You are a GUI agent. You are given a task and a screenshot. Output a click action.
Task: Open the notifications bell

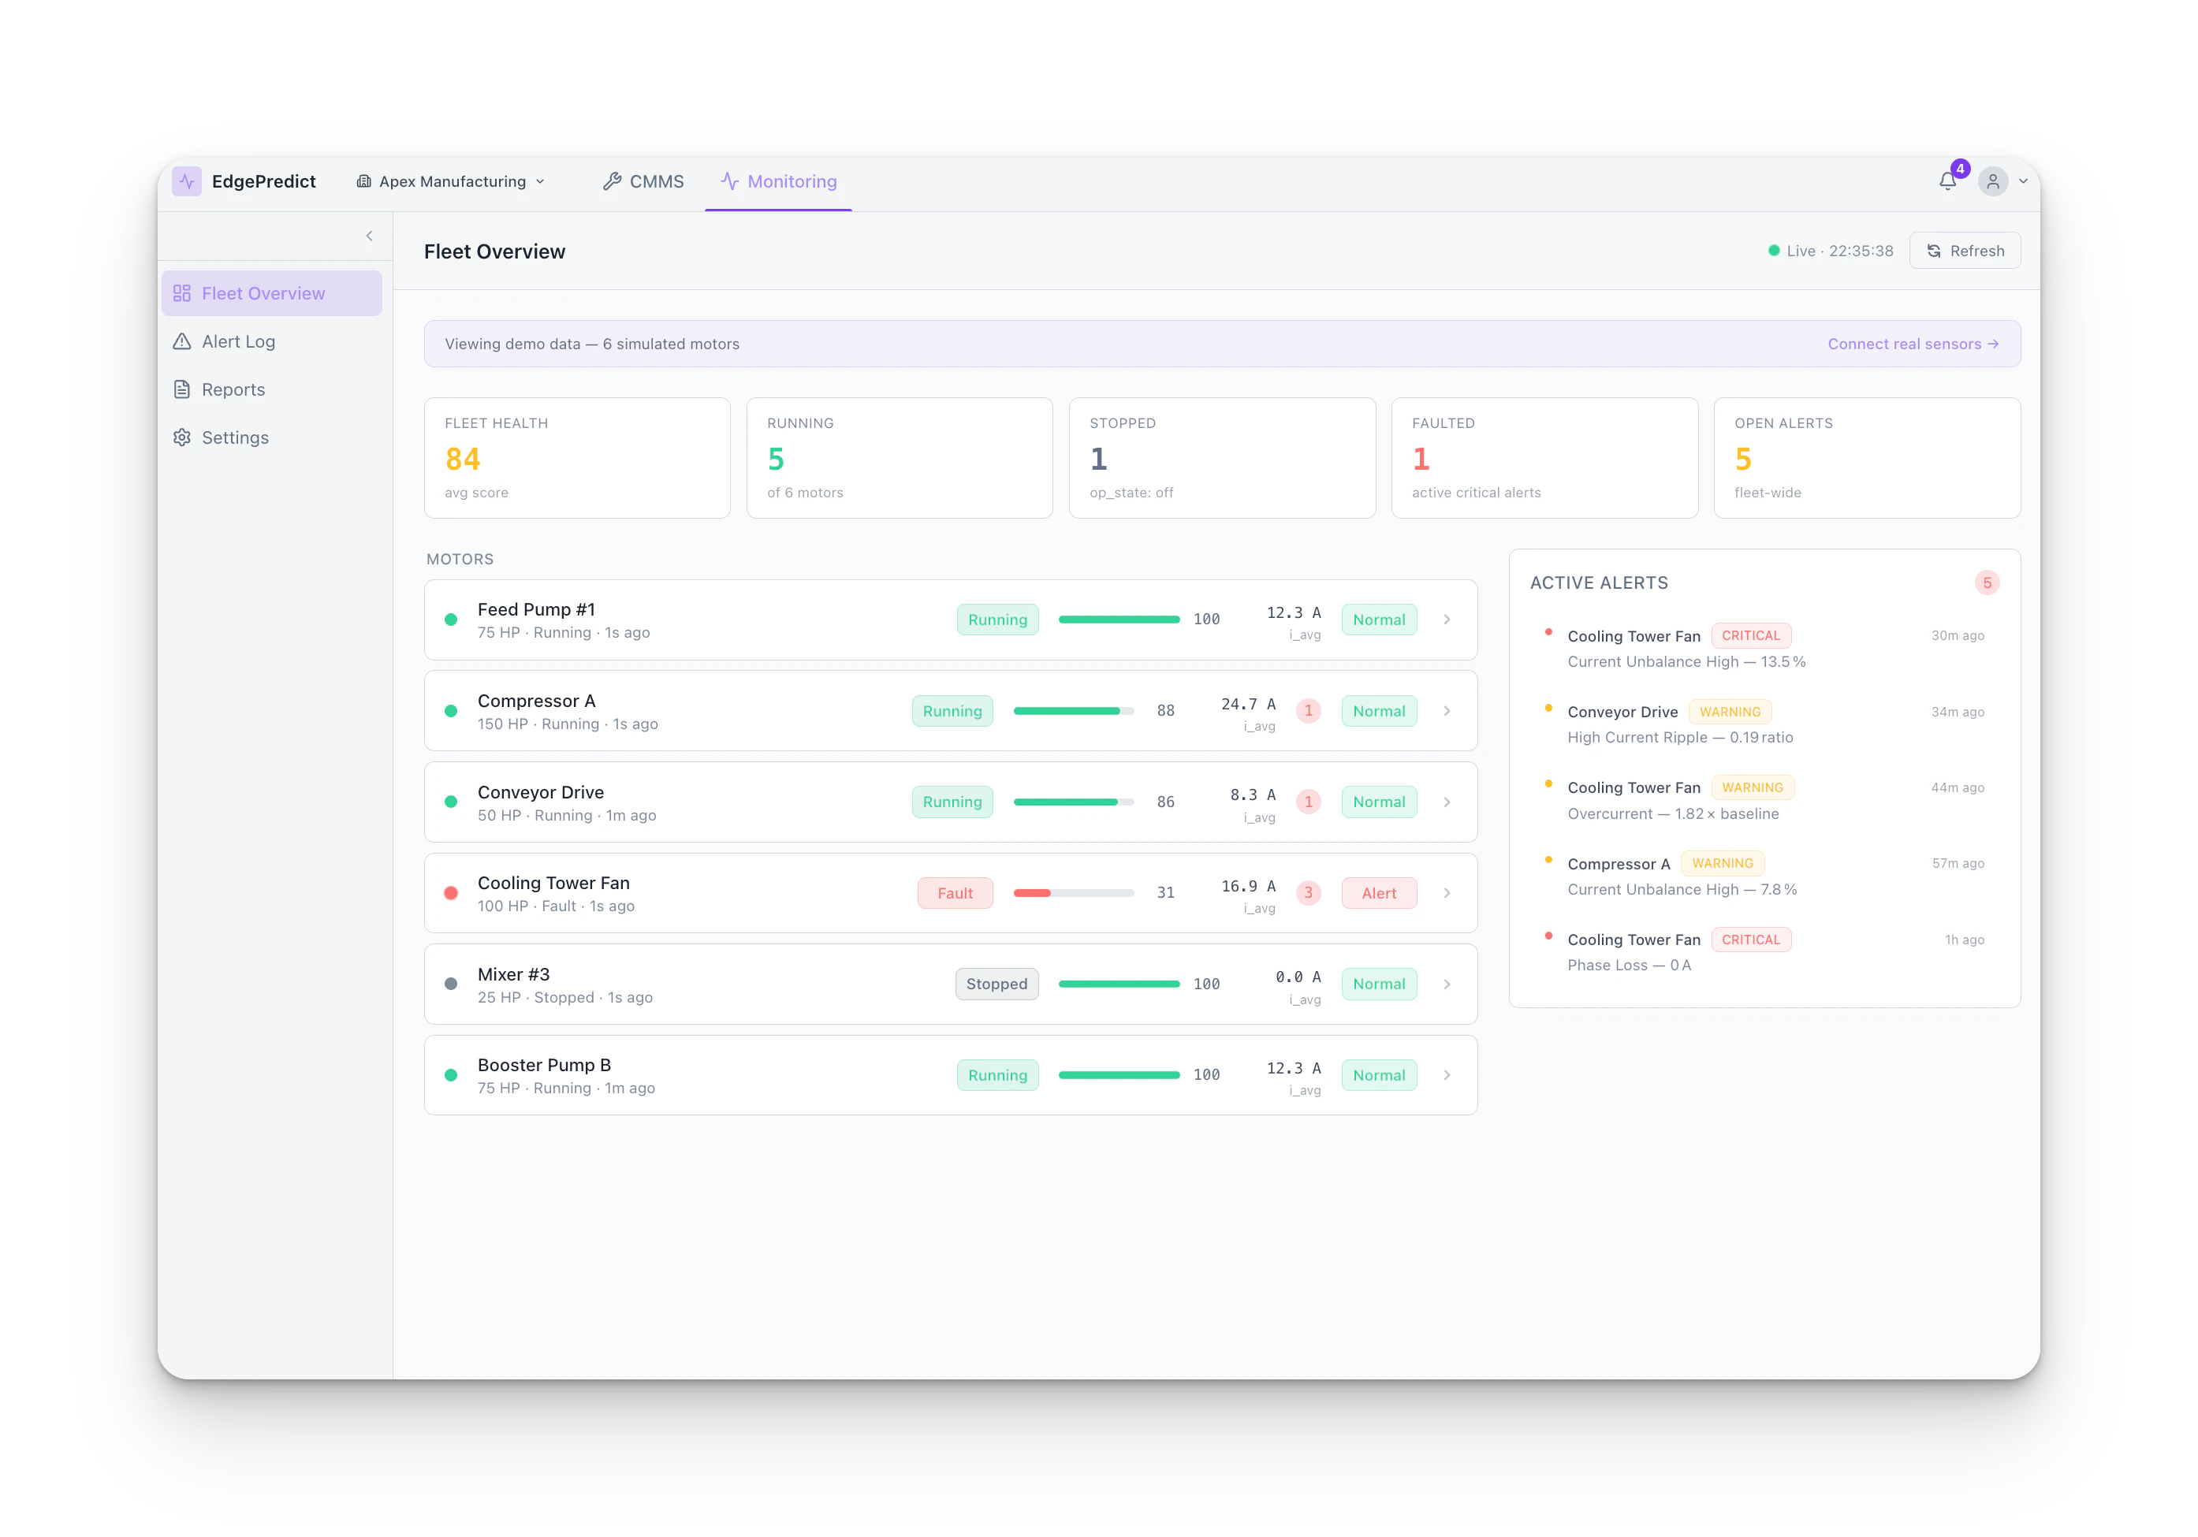pyautogui.click(x=1947, y=180)
